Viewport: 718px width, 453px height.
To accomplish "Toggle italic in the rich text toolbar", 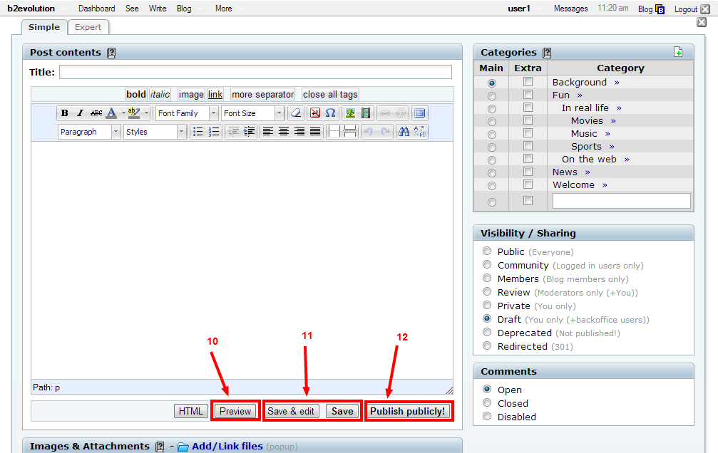I will click(x=80, y=113).
